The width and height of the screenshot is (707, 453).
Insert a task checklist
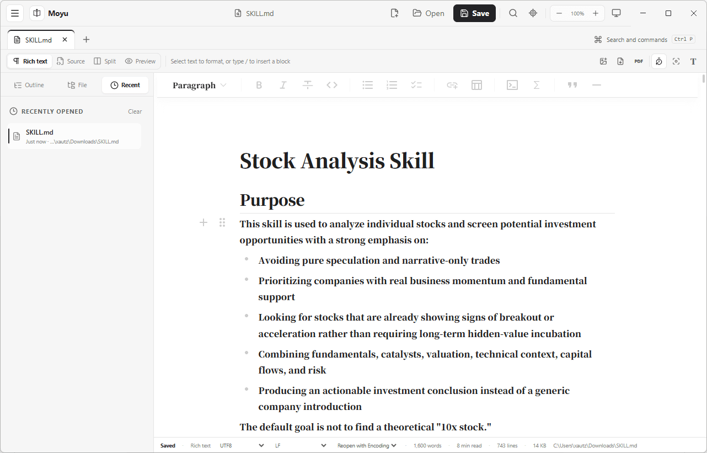pyautogui.click(x=416, y=85)
